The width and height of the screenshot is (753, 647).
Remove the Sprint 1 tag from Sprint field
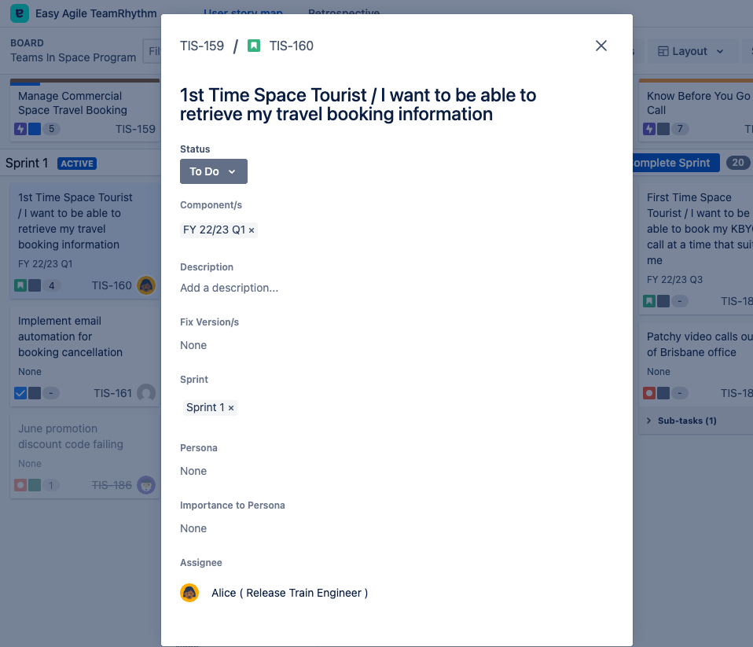[231, 408]
